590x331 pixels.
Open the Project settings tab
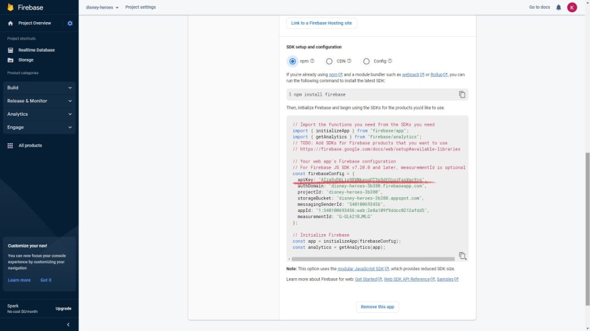(x=140, y=7)
